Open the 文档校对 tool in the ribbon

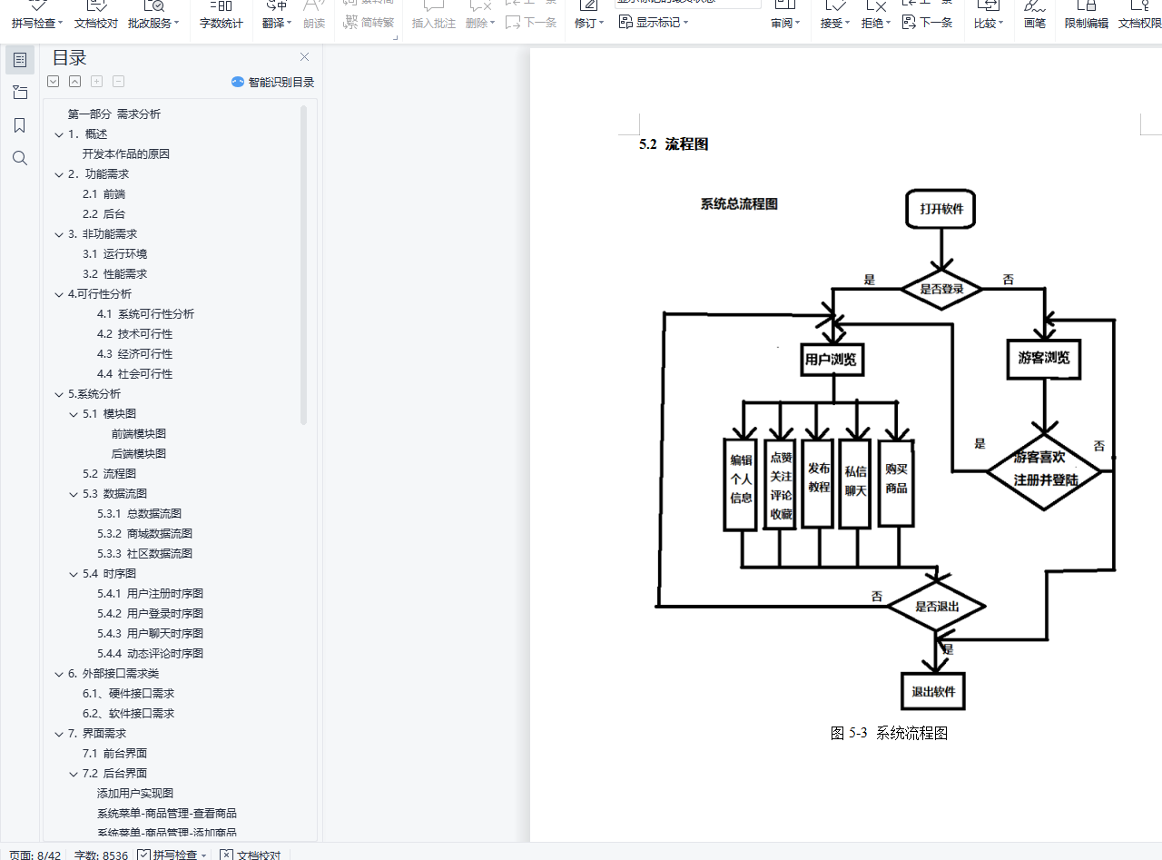click(95, 15)
